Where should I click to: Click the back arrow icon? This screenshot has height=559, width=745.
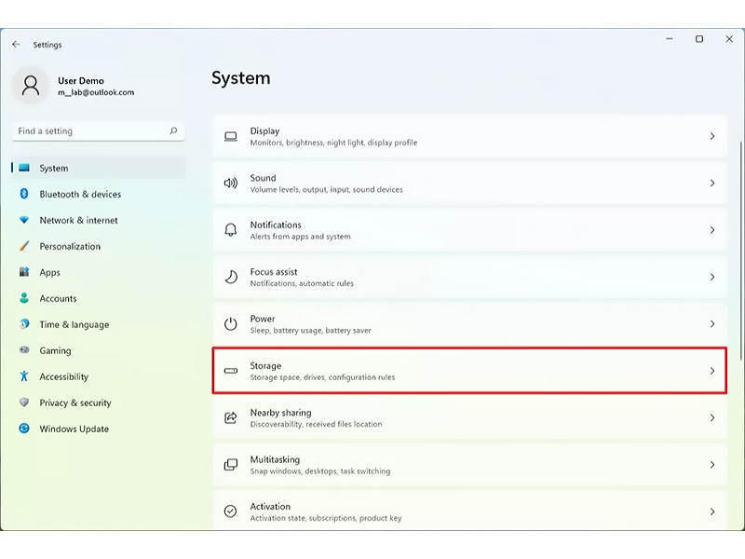[16, 44]
